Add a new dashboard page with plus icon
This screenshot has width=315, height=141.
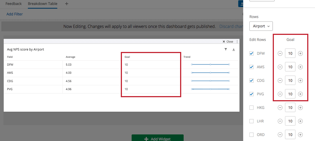[x=67, y=4]
